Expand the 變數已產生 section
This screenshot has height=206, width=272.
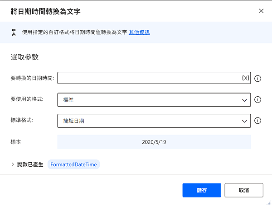(13, 164)
